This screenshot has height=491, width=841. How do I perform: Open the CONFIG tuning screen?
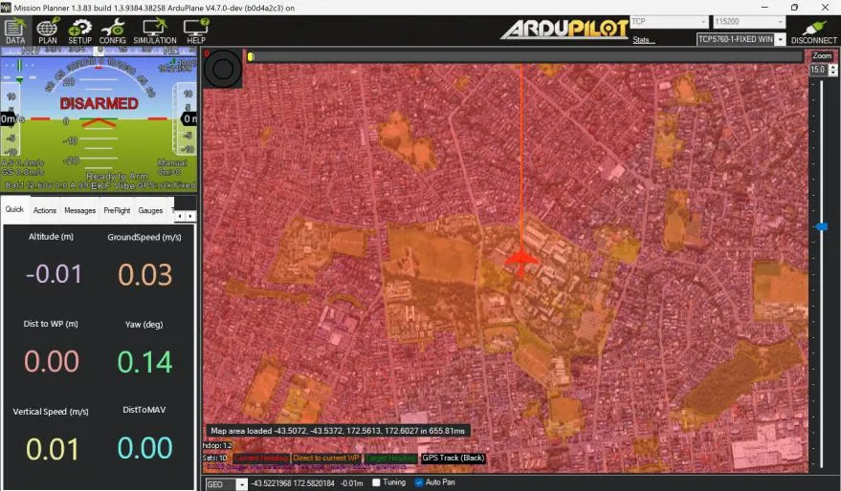click(x=113, y=32)
